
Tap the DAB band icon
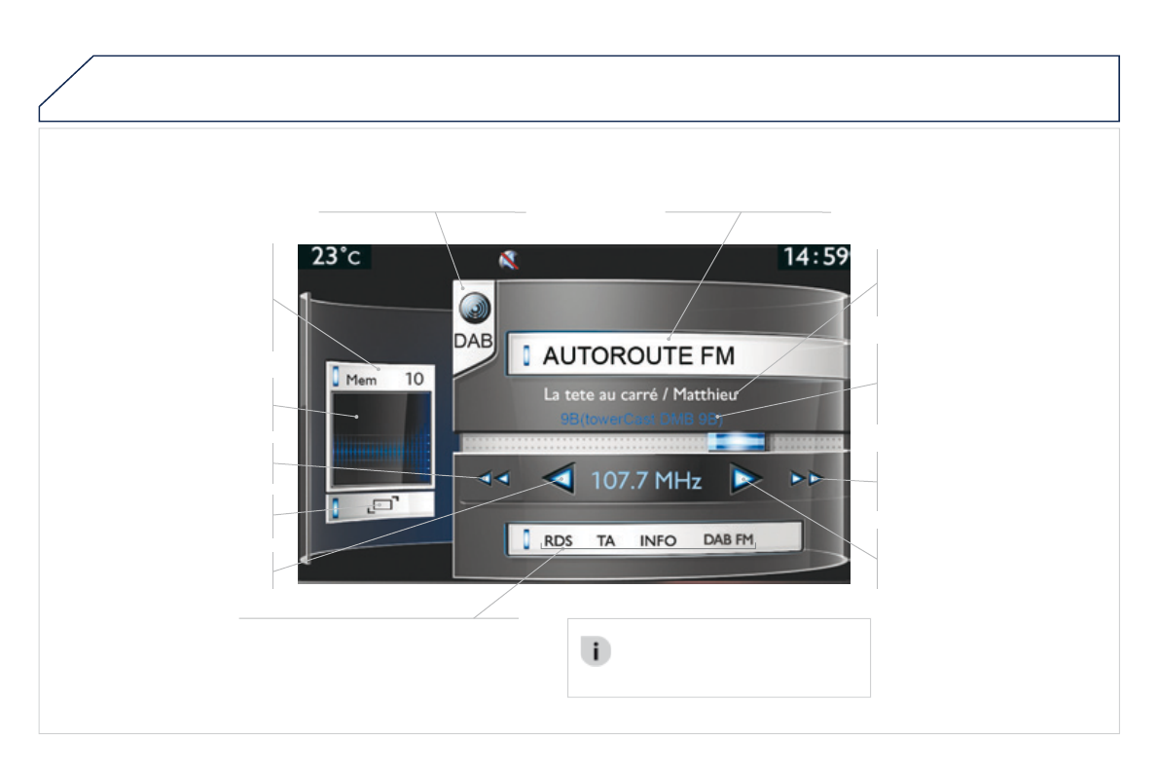coord(474,322)
